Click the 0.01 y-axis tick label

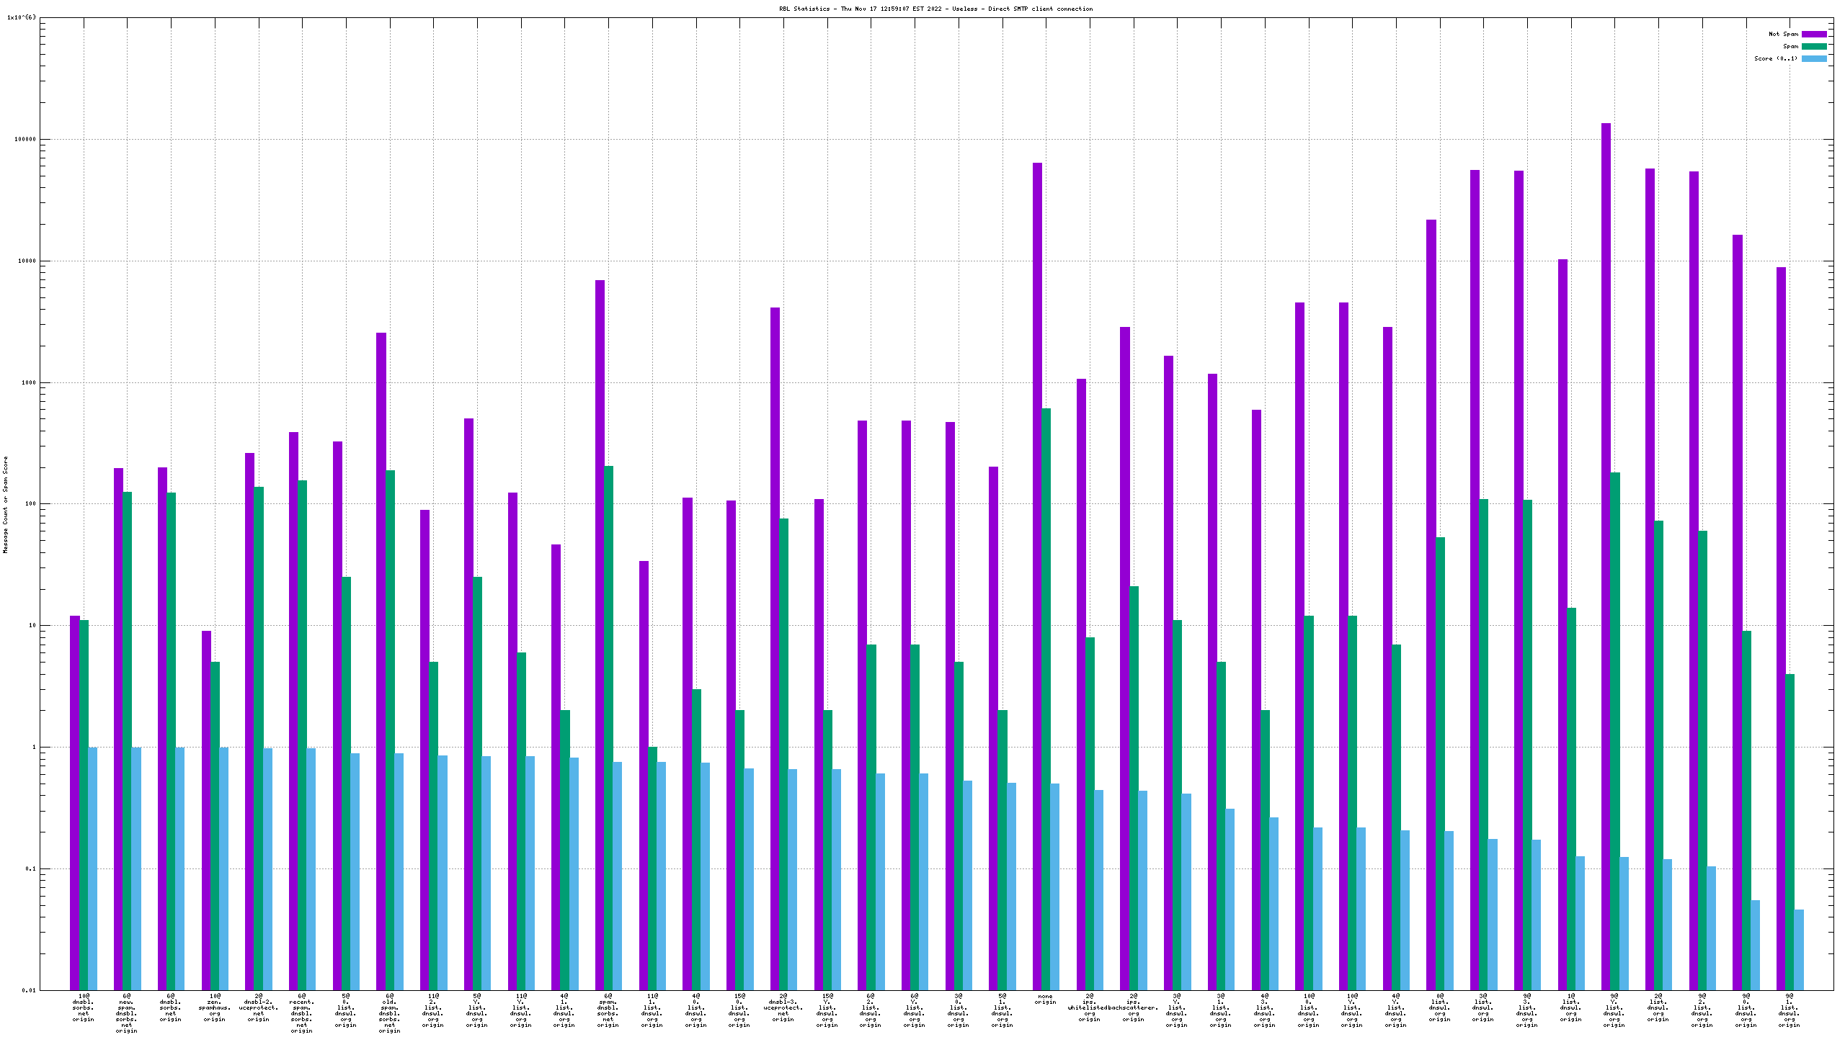pos(28,990)
